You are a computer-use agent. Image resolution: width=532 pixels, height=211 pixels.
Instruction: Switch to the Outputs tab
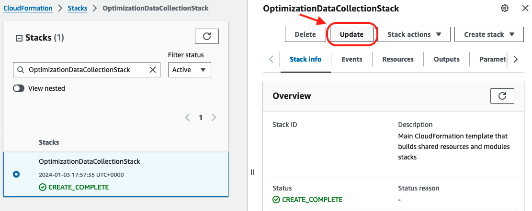(446, 59)
